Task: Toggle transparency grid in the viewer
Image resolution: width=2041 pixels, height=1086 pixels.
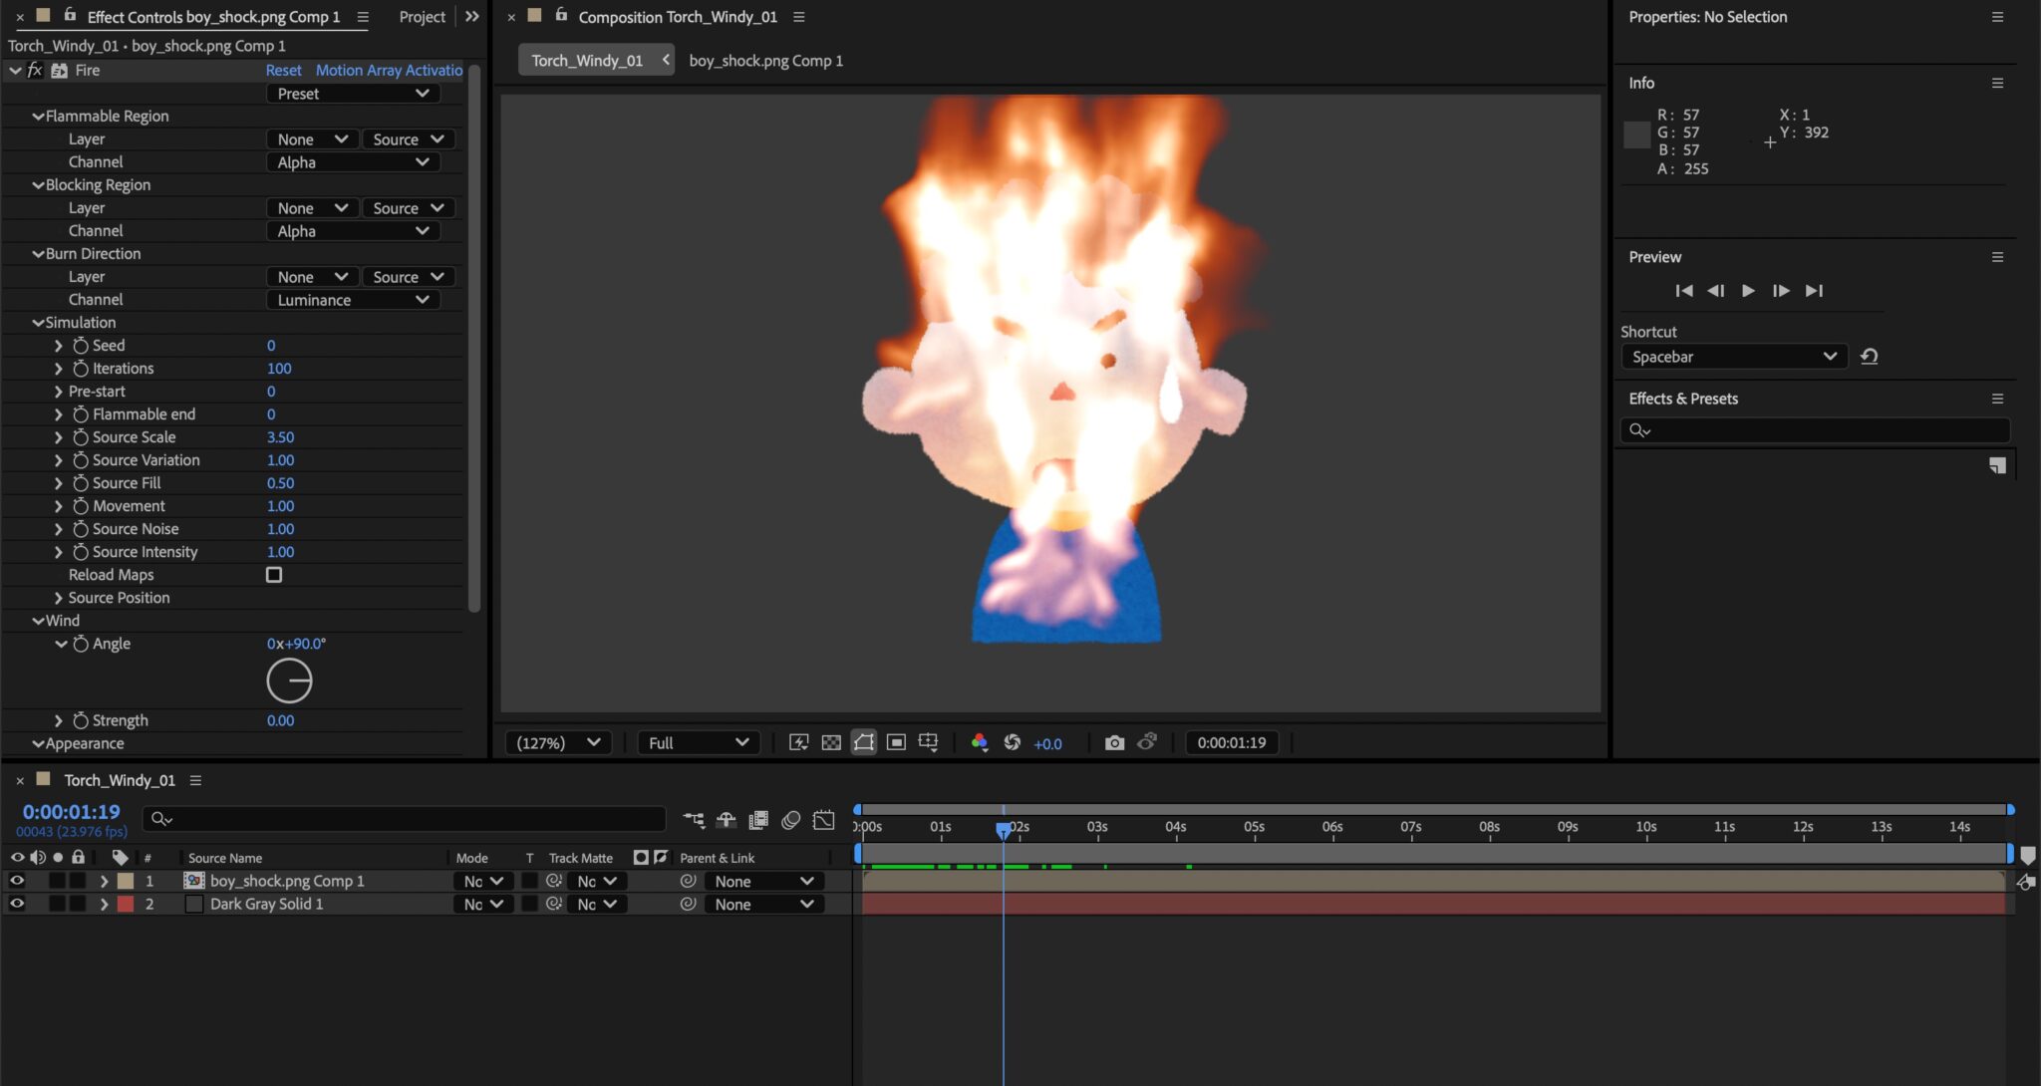Action: point(831,742)
